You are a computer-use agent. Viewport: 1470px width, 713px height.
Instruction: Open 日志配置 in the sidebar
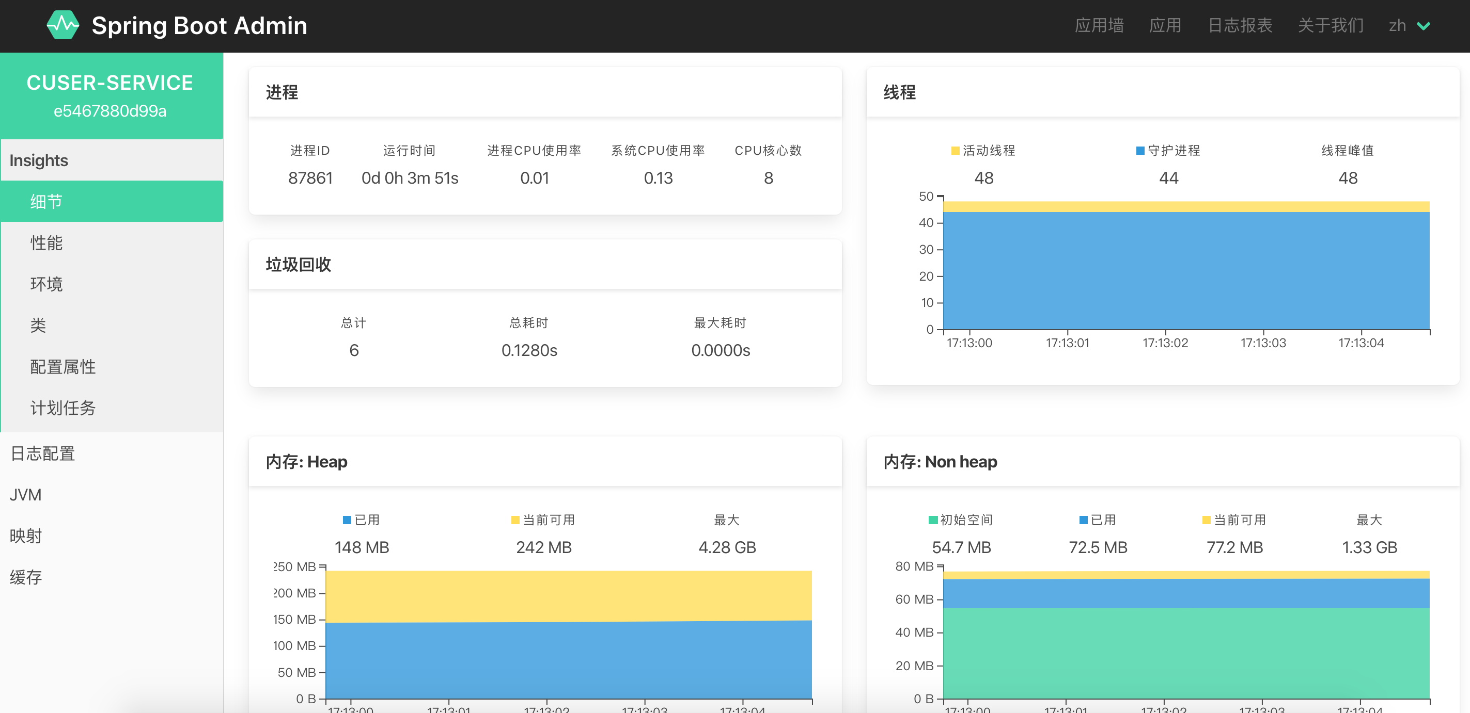[x=112, y=453]
